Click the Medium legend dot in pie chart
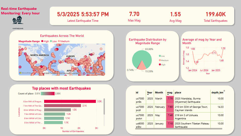Viewport: 241px width, 136px height. point(160,61)
